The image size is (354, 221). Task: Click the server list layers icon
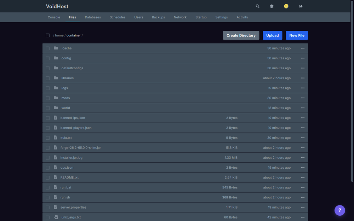[x=272, y=6]
